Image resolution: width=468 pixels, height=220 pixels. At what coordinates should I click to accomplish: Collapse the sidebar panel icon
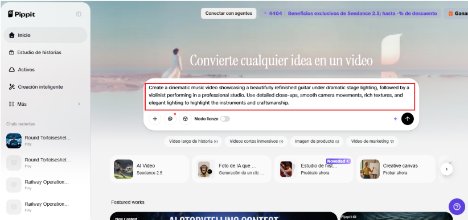[x=79, y=14]
